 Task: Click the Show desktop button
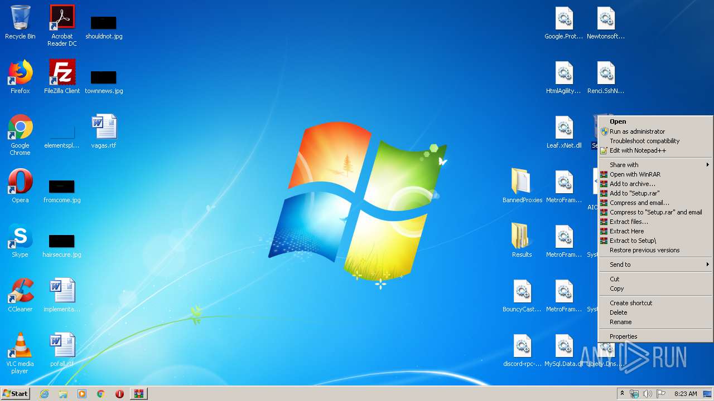pos(708,394)
